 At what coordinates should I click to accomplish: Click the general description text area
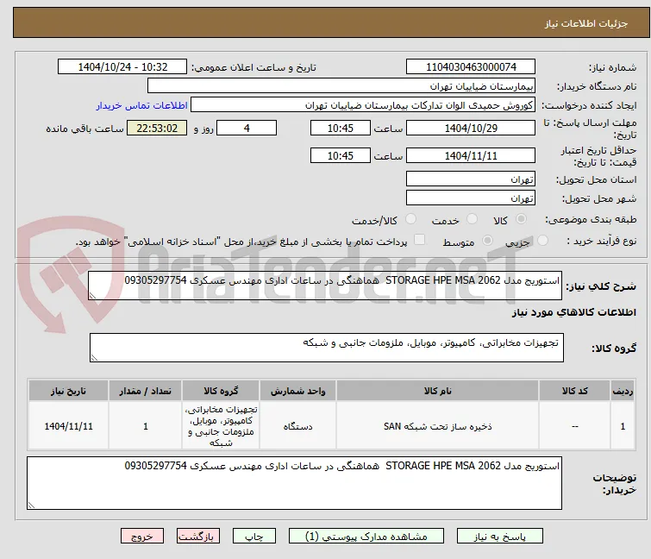tap(325, 286)
